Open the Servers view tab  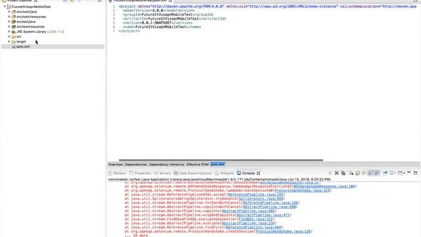pyautogui.click(x=162, y=173)
